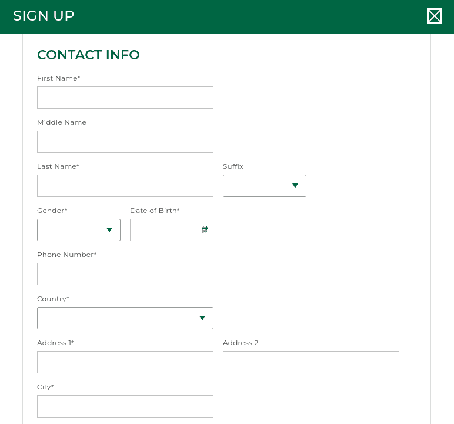
Task: Focus the Middle Name text box
Action: pos(125,142)
